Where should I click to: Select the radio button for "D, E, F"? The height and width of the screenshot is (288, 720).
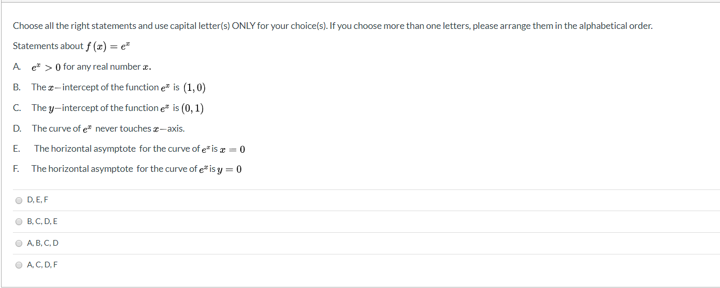tap(19, 200)
